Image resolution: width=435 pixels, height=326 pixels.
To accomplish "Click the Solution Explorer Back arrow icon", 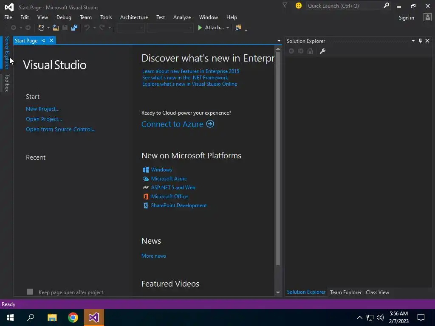I will 291,51.
